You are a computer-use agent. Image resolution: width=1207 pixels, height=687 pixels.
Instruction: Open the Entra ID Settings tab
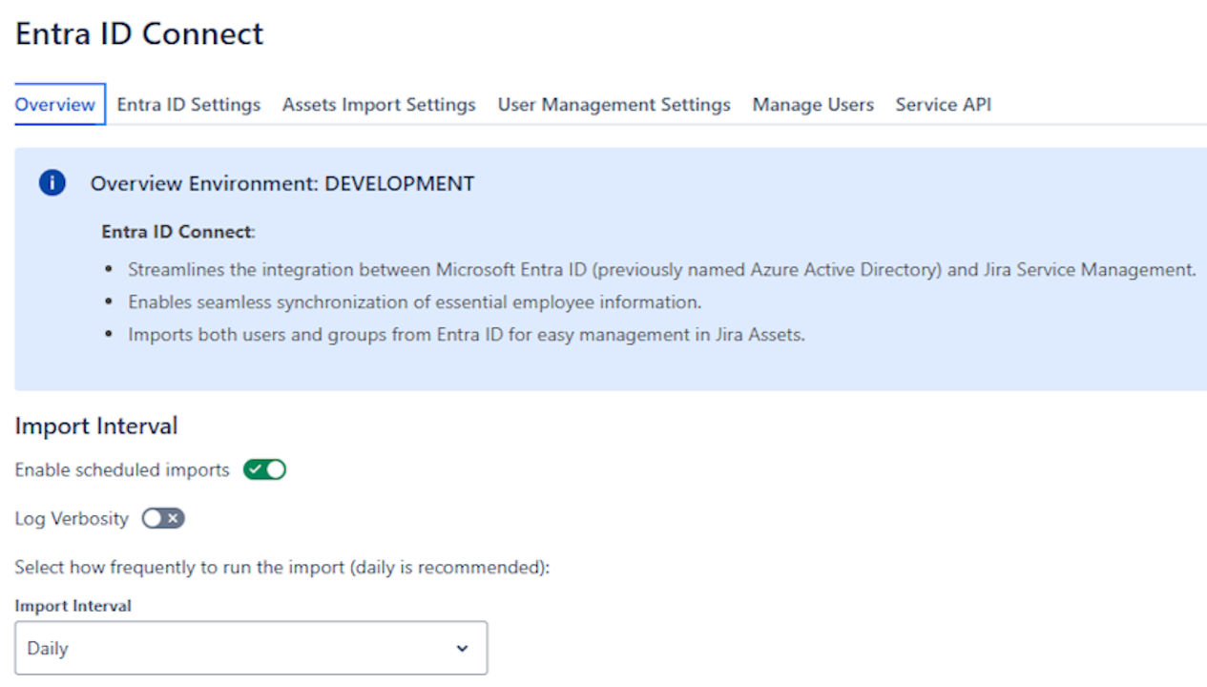pos(189,105)
